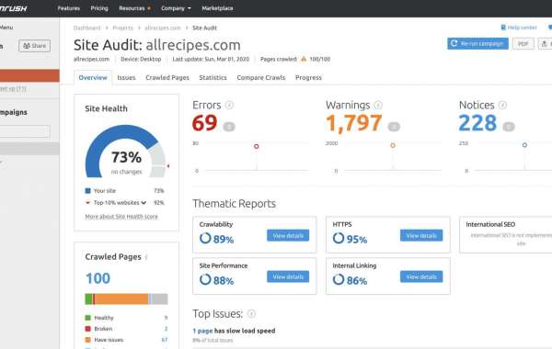Screen dimensions: 552x349
Task: Click the export icon beside PDF button
Action: [x=545, y=44]
